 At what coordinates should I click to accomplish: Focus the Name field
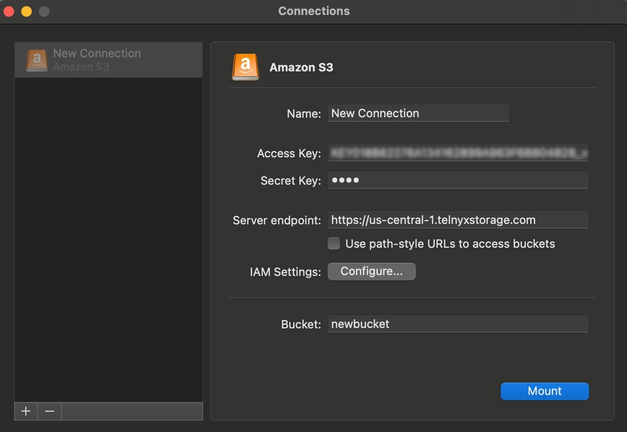(418, 113)
